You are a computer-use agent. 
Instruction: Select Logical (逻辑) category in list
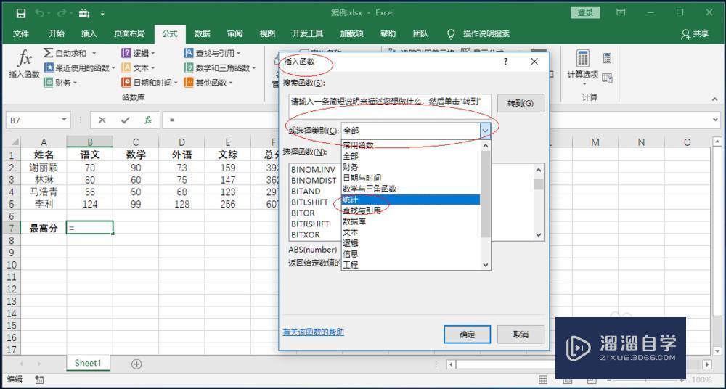pyautogui.click(x=411, y=243)
